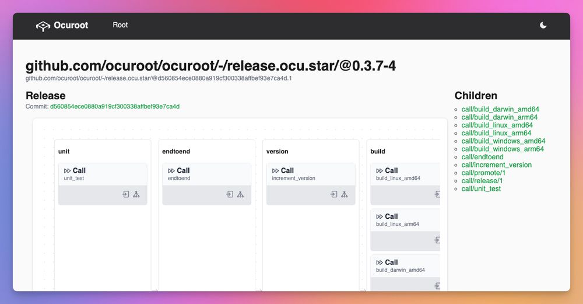This screenshot has width=583, height=304.
Task: Click the inputs icon on build_linux_arm64 card
Action: coord(437,240)
